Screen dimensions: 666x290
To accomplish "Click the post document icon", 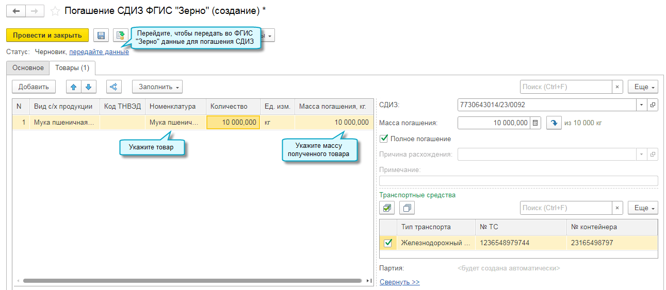I will [120, 35].
